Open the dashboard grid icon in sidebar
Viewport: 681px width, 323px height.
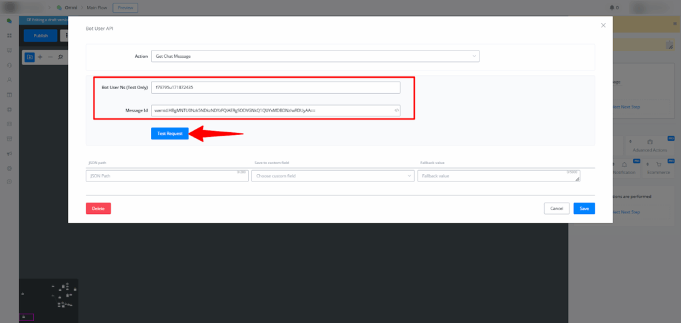coord(9,36)
